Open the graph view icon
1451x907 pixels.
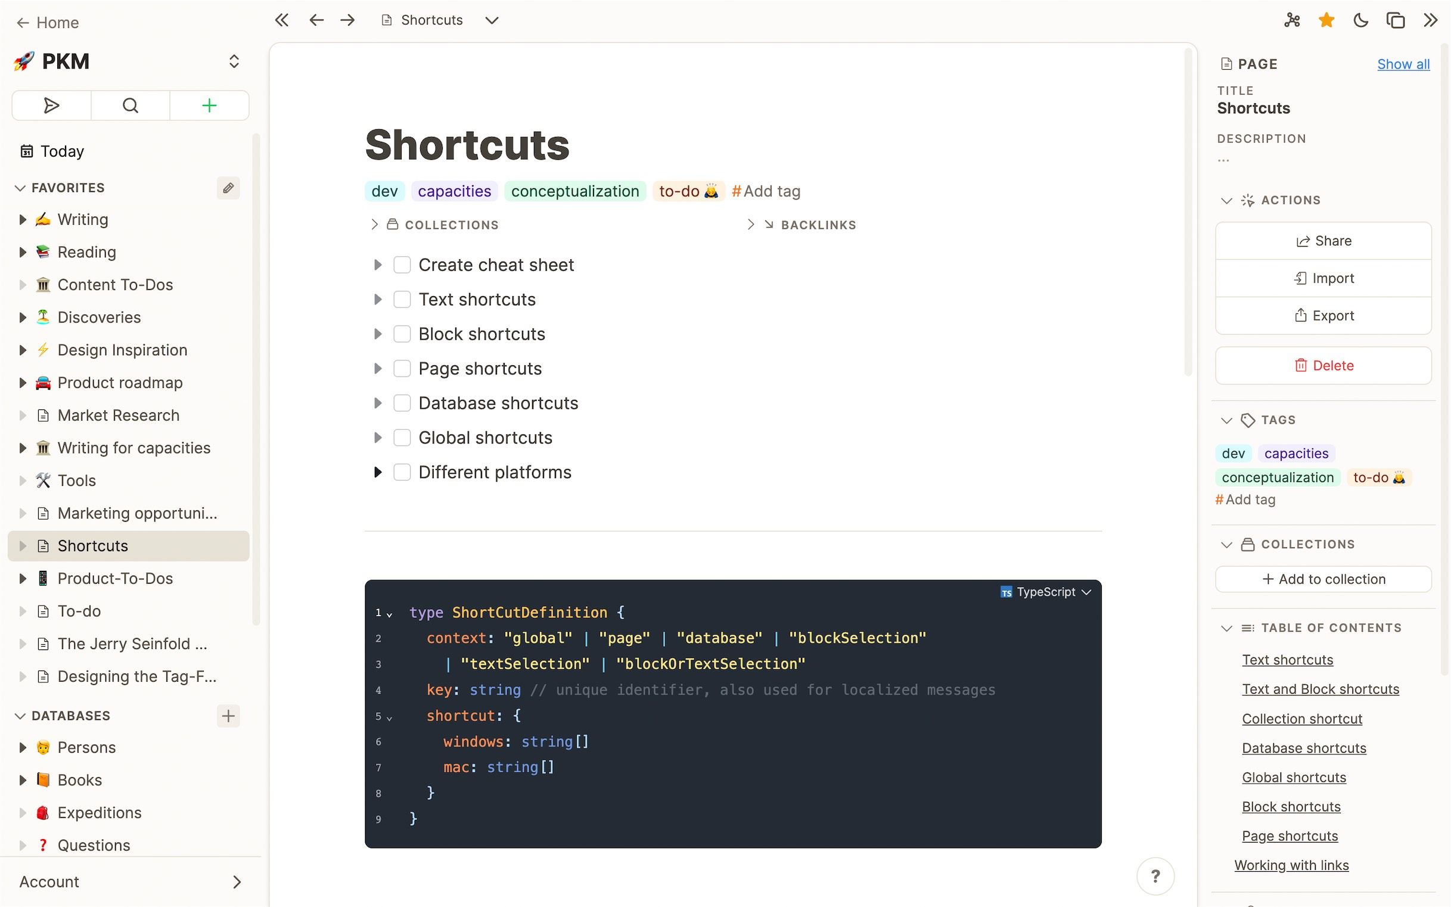point(1292,20)
